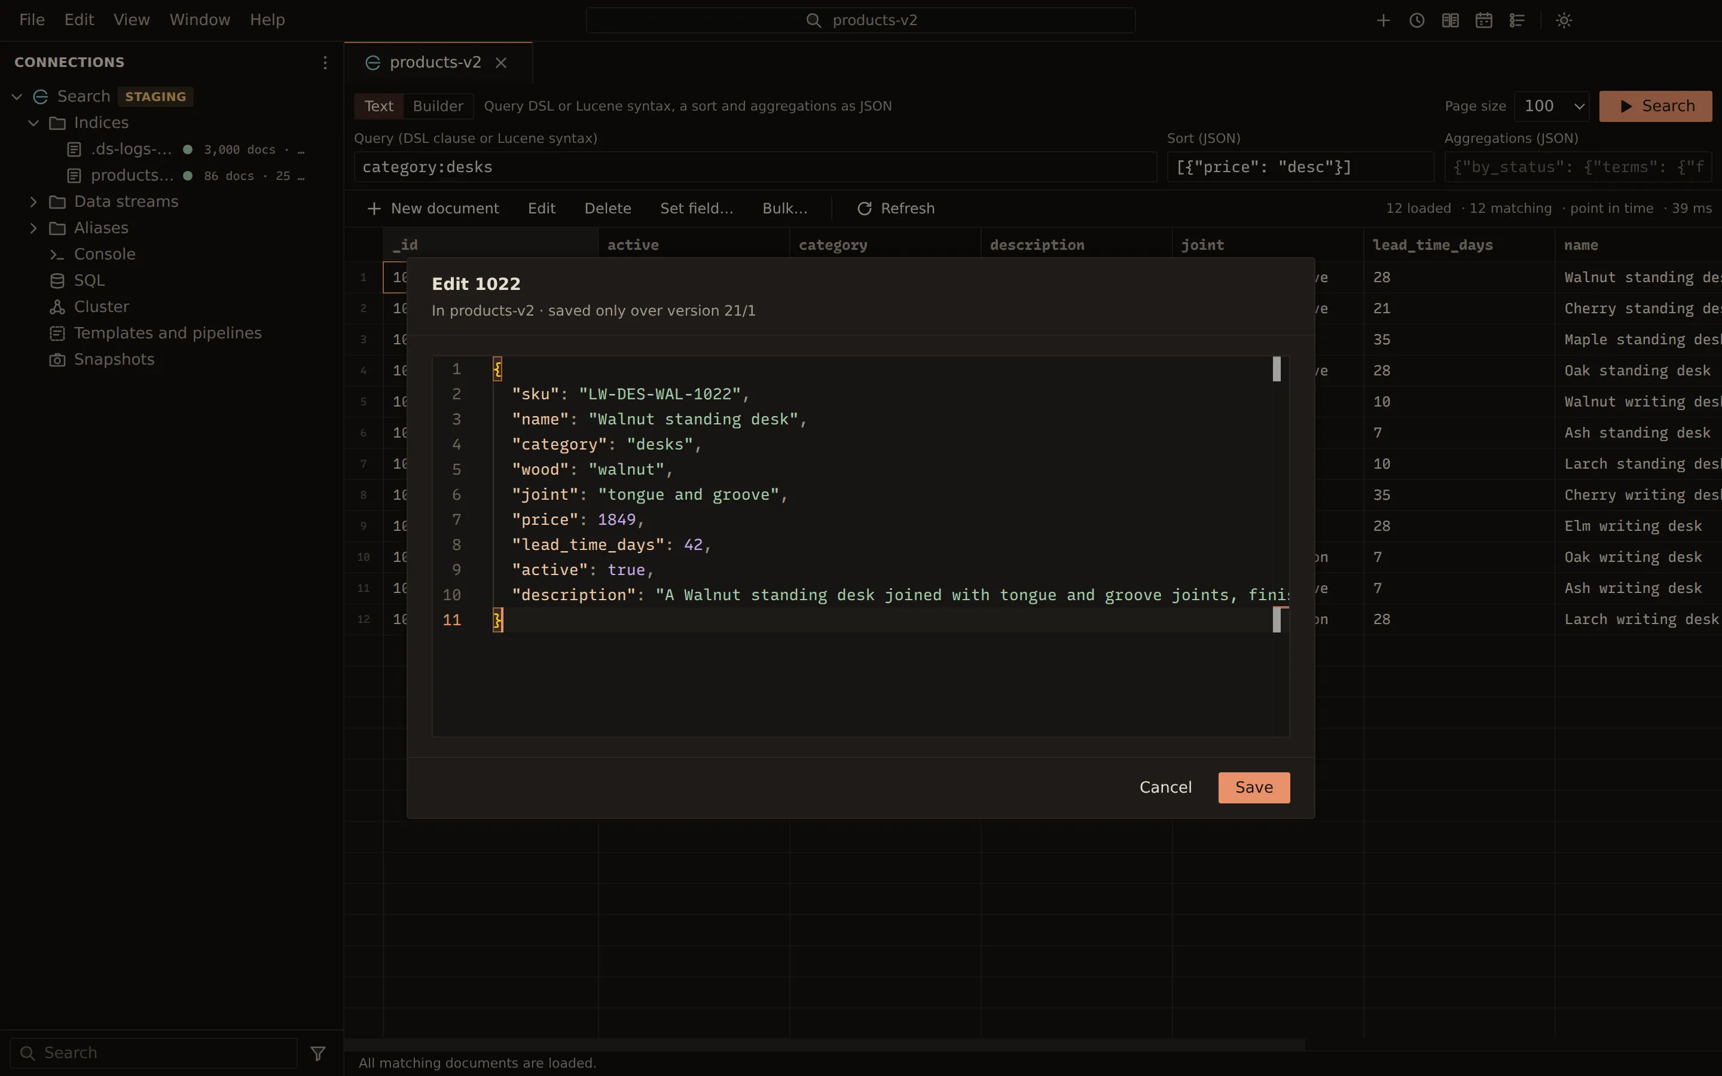Open history via the clock icon
1722x1076 pixels.
(x=1416, y=20)
